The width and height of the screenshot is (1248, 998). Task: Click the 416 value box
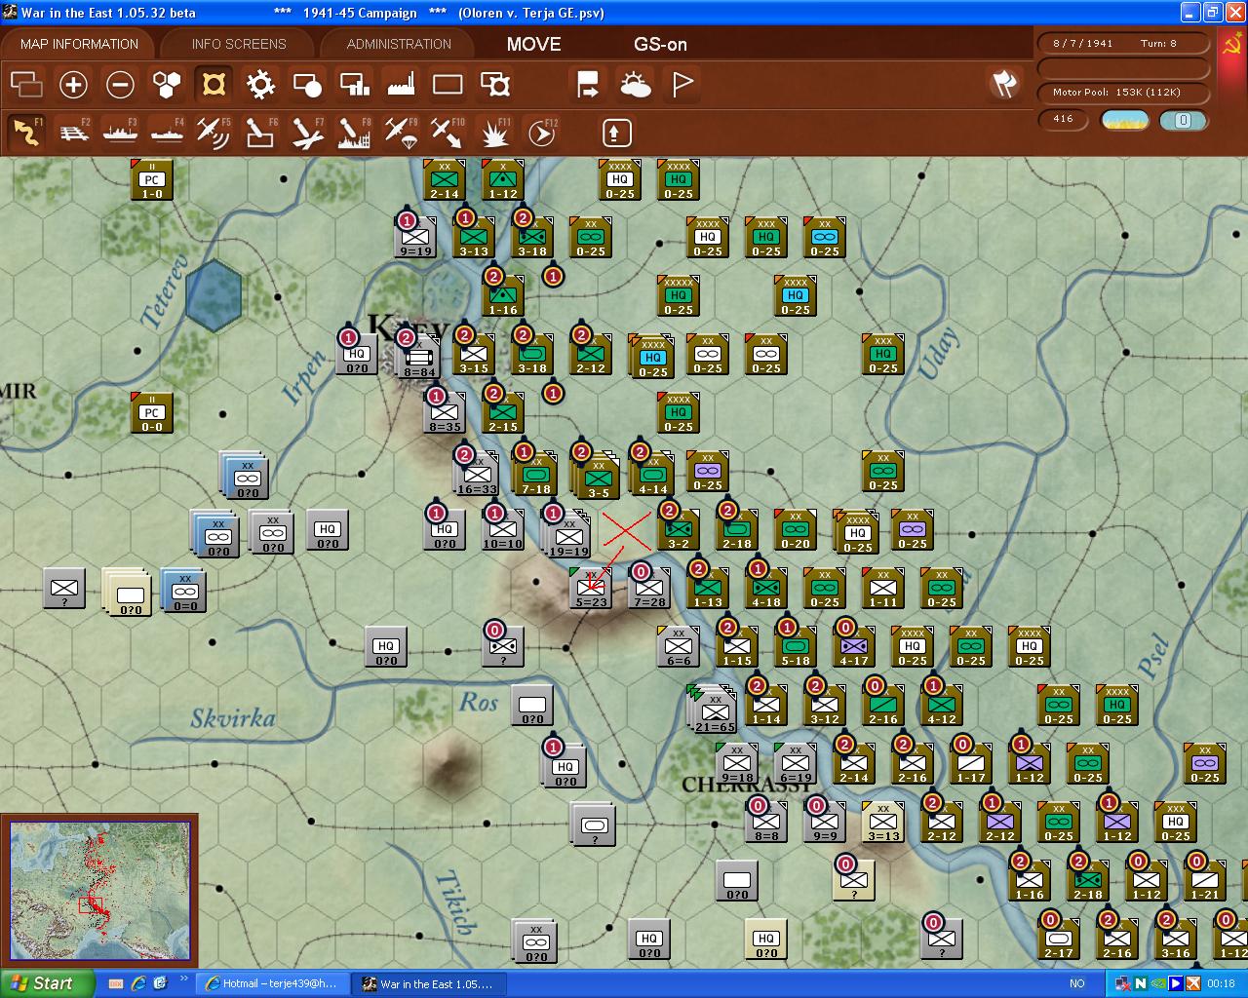pyautogui.click(x=1063, y=120)
